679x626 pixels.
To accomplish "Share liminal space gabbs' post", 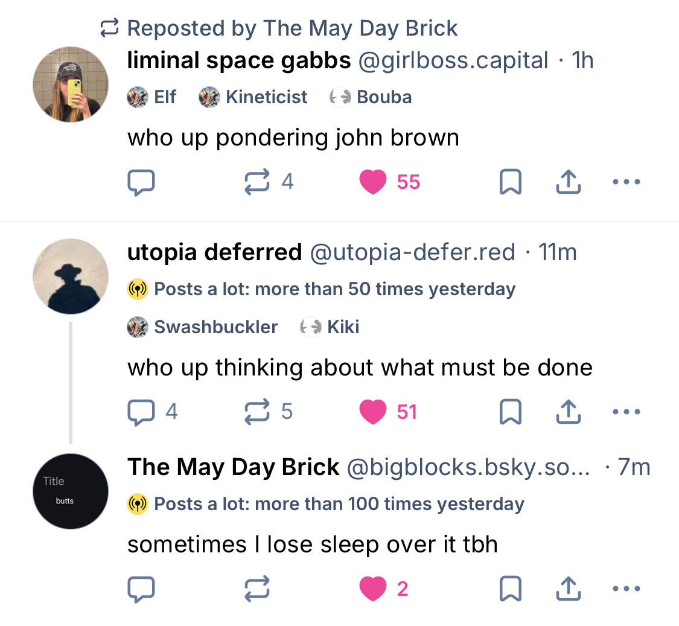I will (x=568, y=182).
